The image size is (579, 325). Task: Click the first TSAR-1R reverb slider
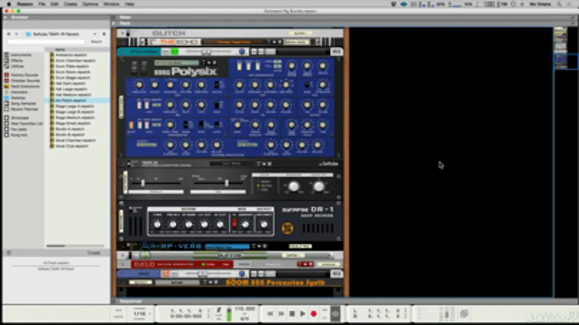(x=143, y=183)
